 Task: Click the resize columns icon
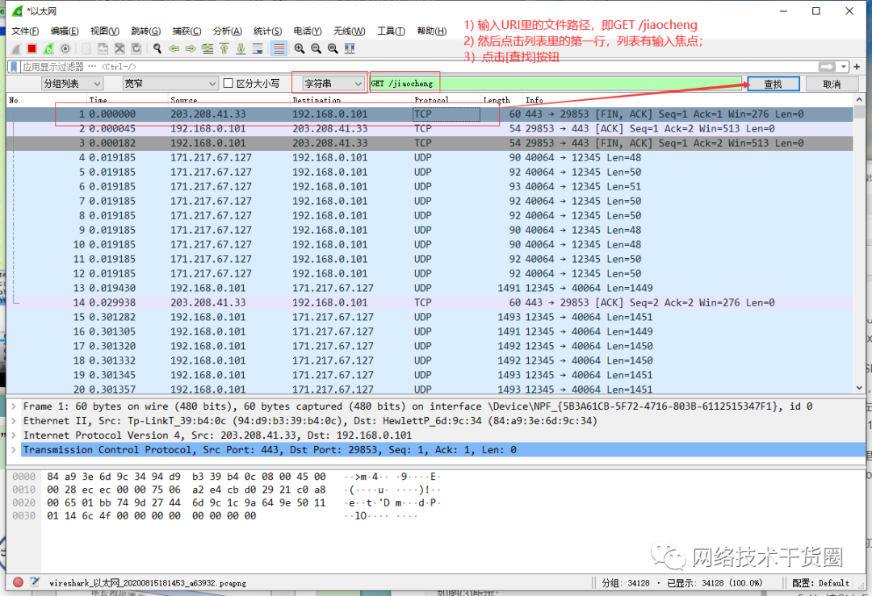[349, 48]
